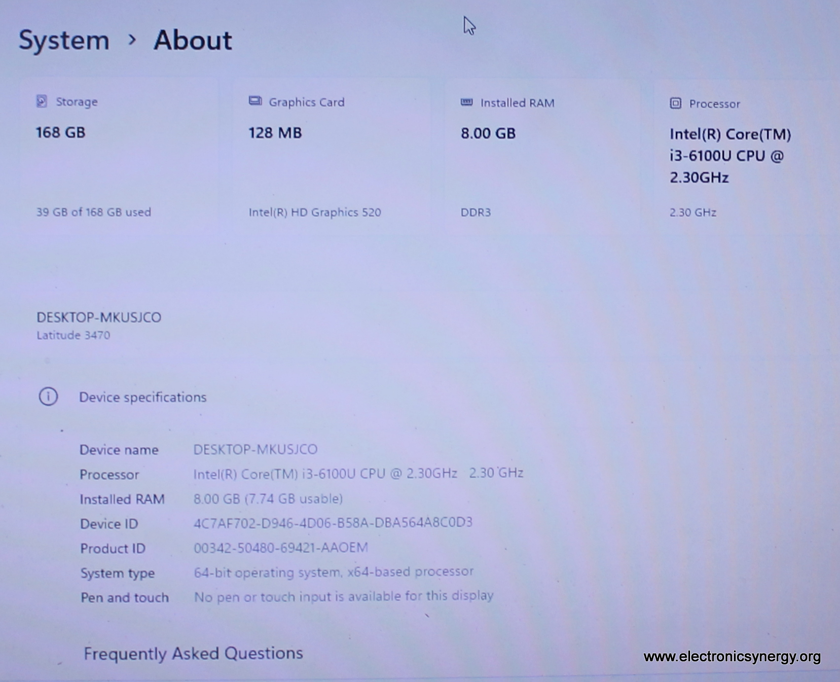This screenshot has width=840, height=682.
Task: Select the Device ID value
Action: tap(333, 523)
